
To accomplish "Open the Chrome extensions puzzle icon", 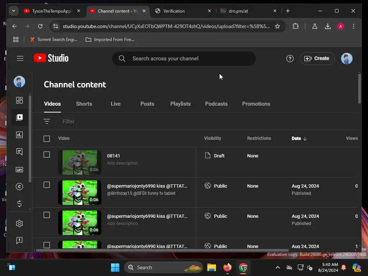I will click(x=295, y=26).
